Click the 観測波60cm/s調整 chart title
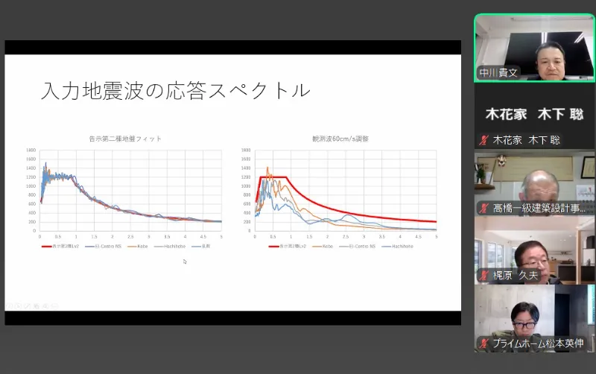 340,139
